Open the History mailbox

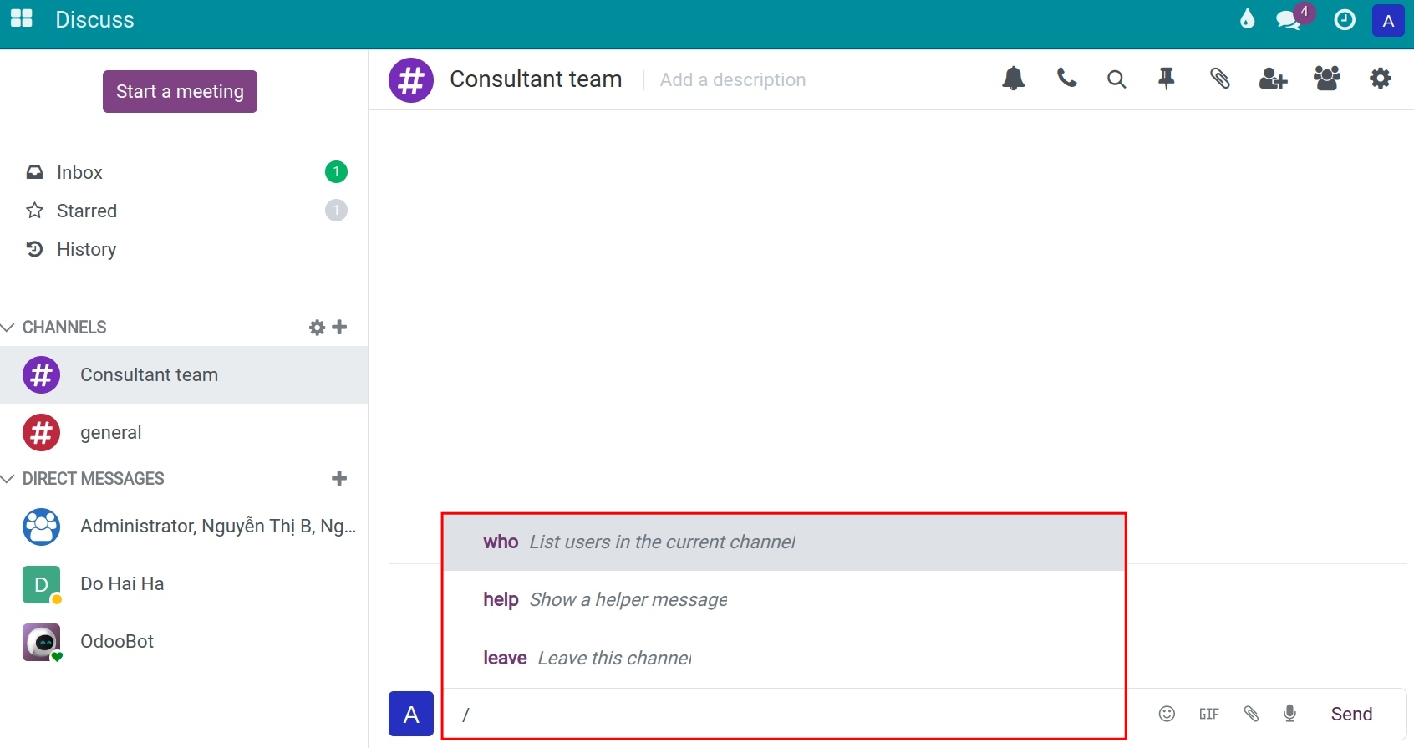point(184,249)
